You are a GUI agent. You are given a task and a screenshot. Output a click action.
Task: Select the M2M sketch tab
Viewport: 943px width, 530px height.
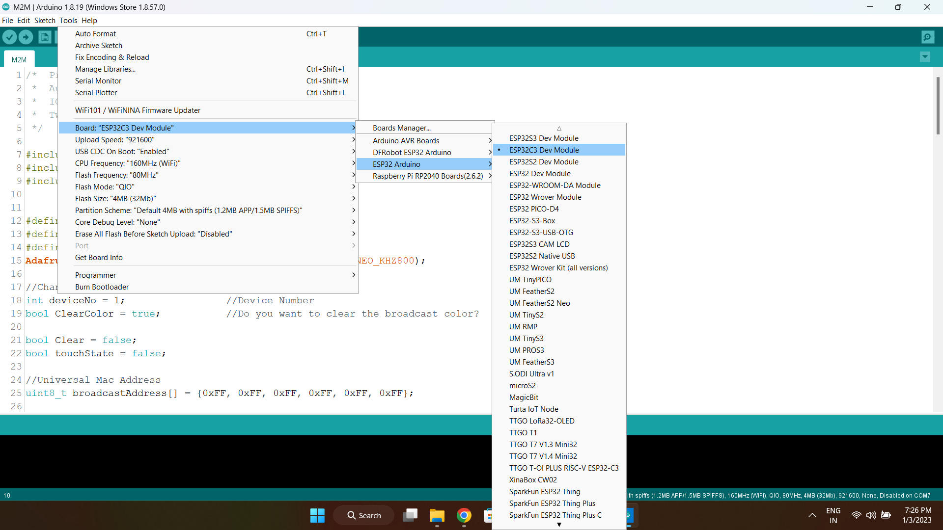(19, 59)
